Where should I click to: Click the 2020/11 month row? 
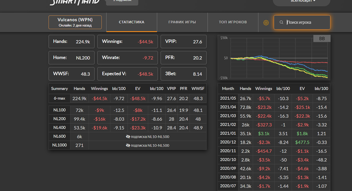[x=274, y=151]
